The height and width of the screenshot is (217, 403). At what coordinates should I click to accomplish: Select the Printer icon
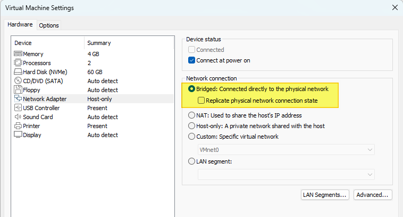click(18, 125)
